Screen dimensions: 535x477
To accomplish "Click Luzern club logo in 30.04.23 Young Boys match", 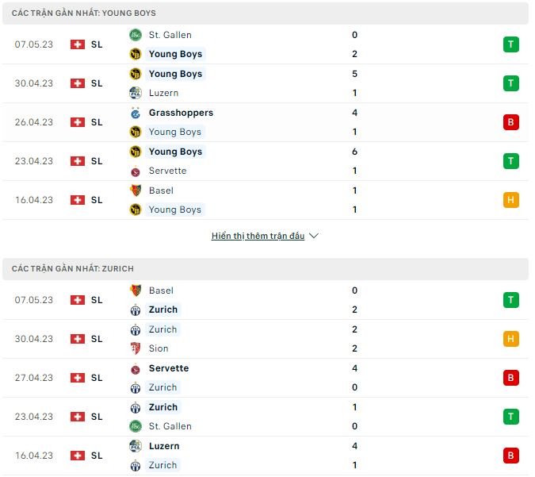I will tap(135, 93).
